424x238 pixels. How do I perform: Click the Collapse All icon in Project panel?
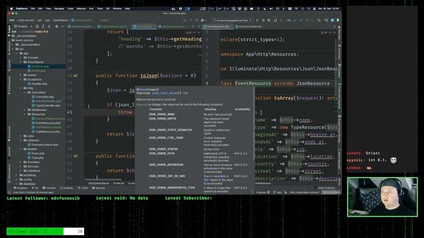coord(49,26)
